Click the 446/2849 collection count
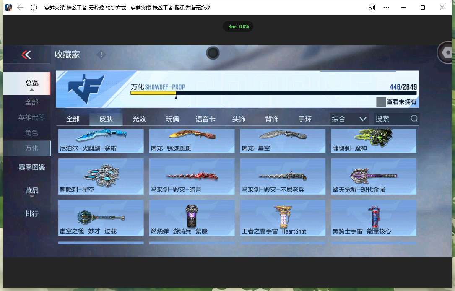The width and height of the screenshot is (455, 291). tap(403, 87)
